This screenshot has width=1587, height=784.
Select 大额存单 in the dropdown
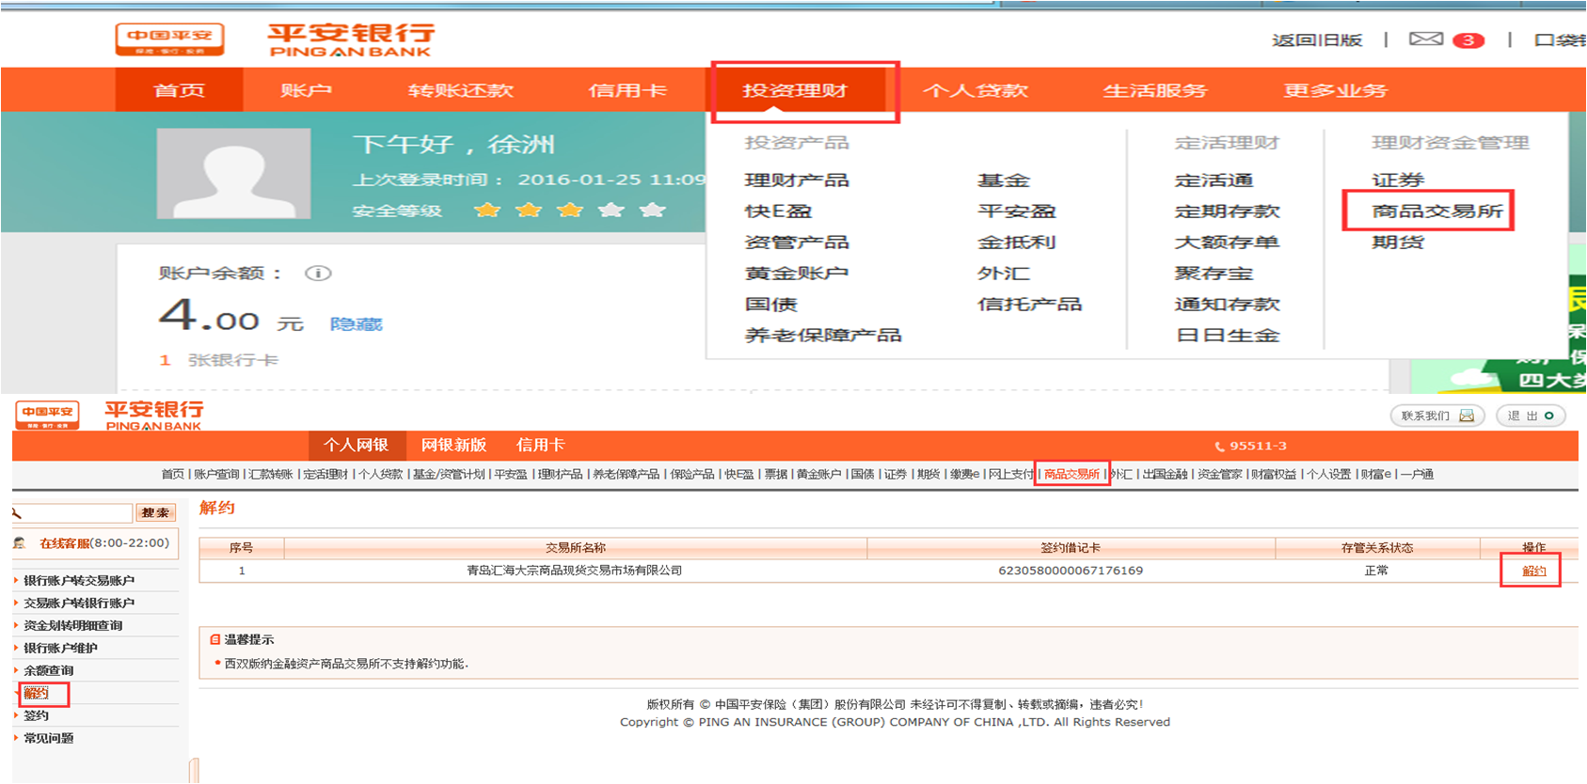[1227, 242]
